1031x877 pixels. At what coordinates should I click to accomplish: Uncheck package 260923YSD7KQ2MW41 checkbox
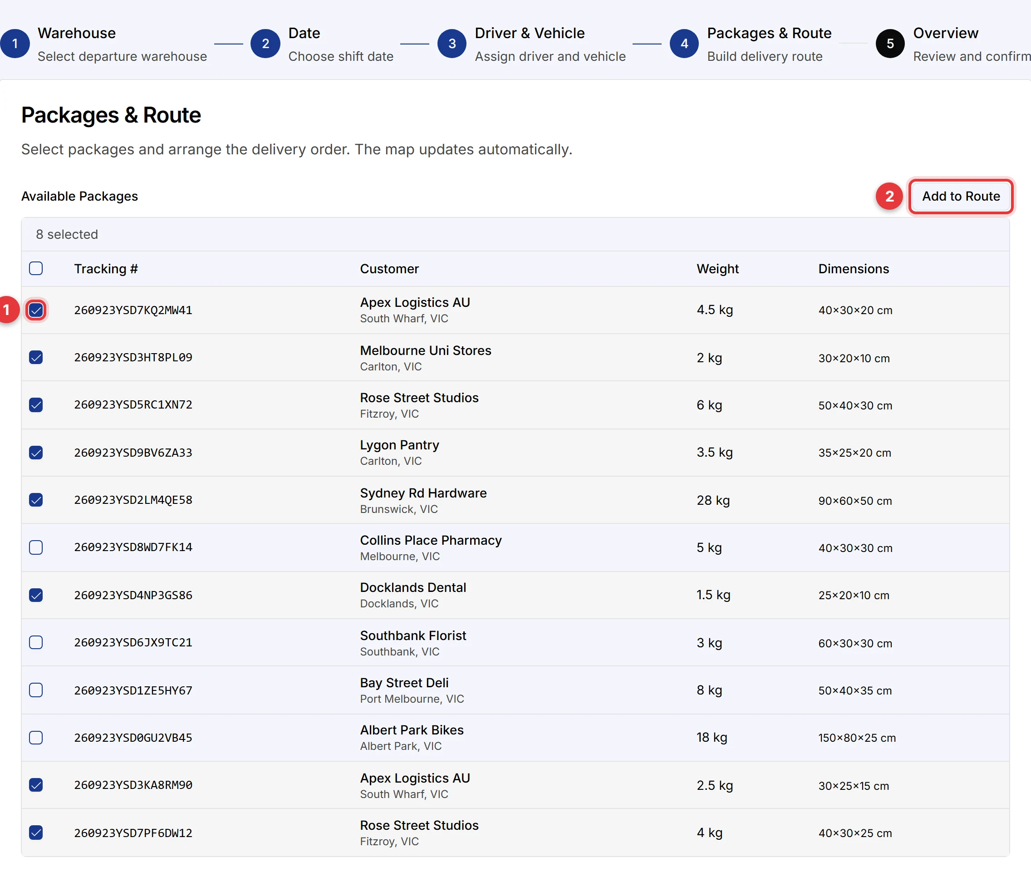(x=36, y=310)
